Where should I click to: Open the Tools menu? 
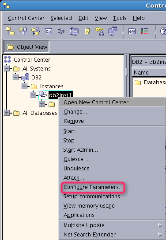120,18
